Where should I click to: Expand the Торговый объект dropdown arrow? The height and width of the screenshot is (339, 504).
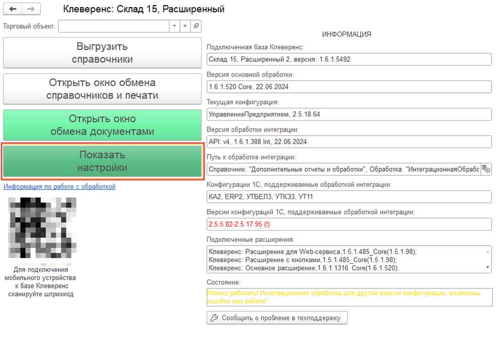(174, 26)
